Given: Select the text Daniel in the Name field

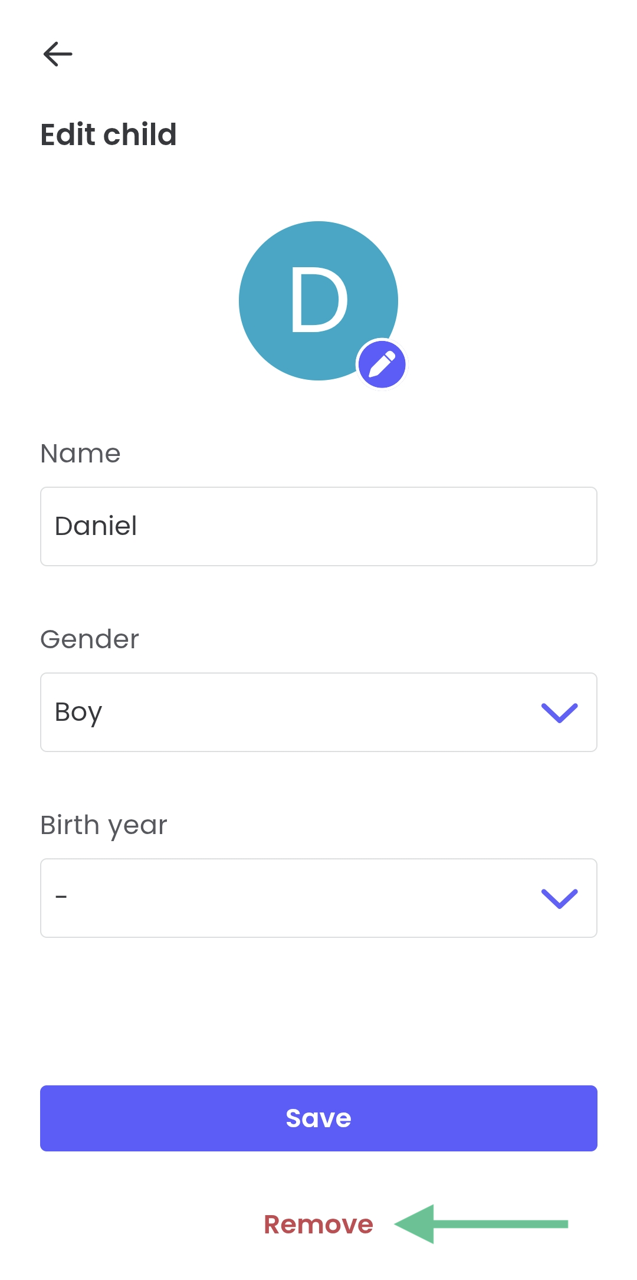Looking at the screenshot, I should pos(96,526).
